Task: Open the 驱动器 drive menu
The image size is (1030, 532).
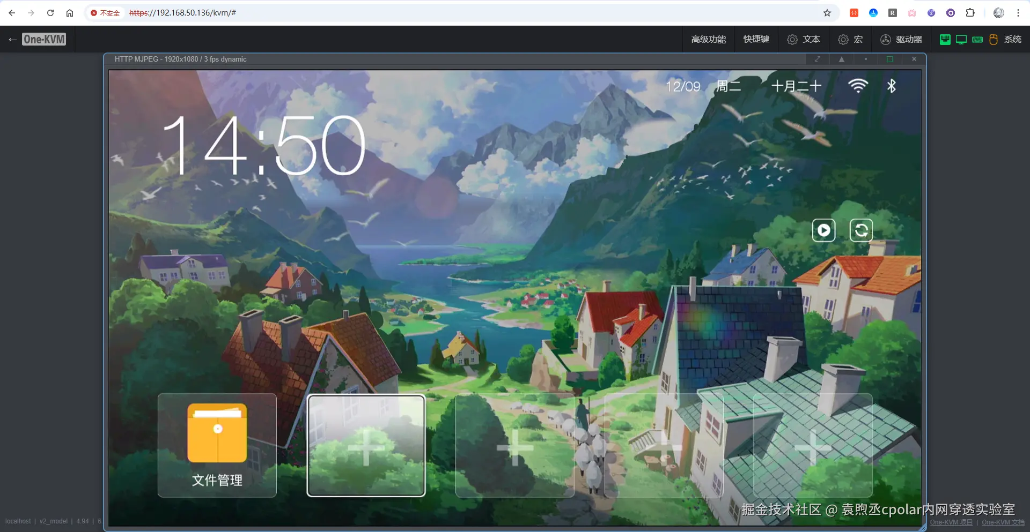Action: click(901, 39)
